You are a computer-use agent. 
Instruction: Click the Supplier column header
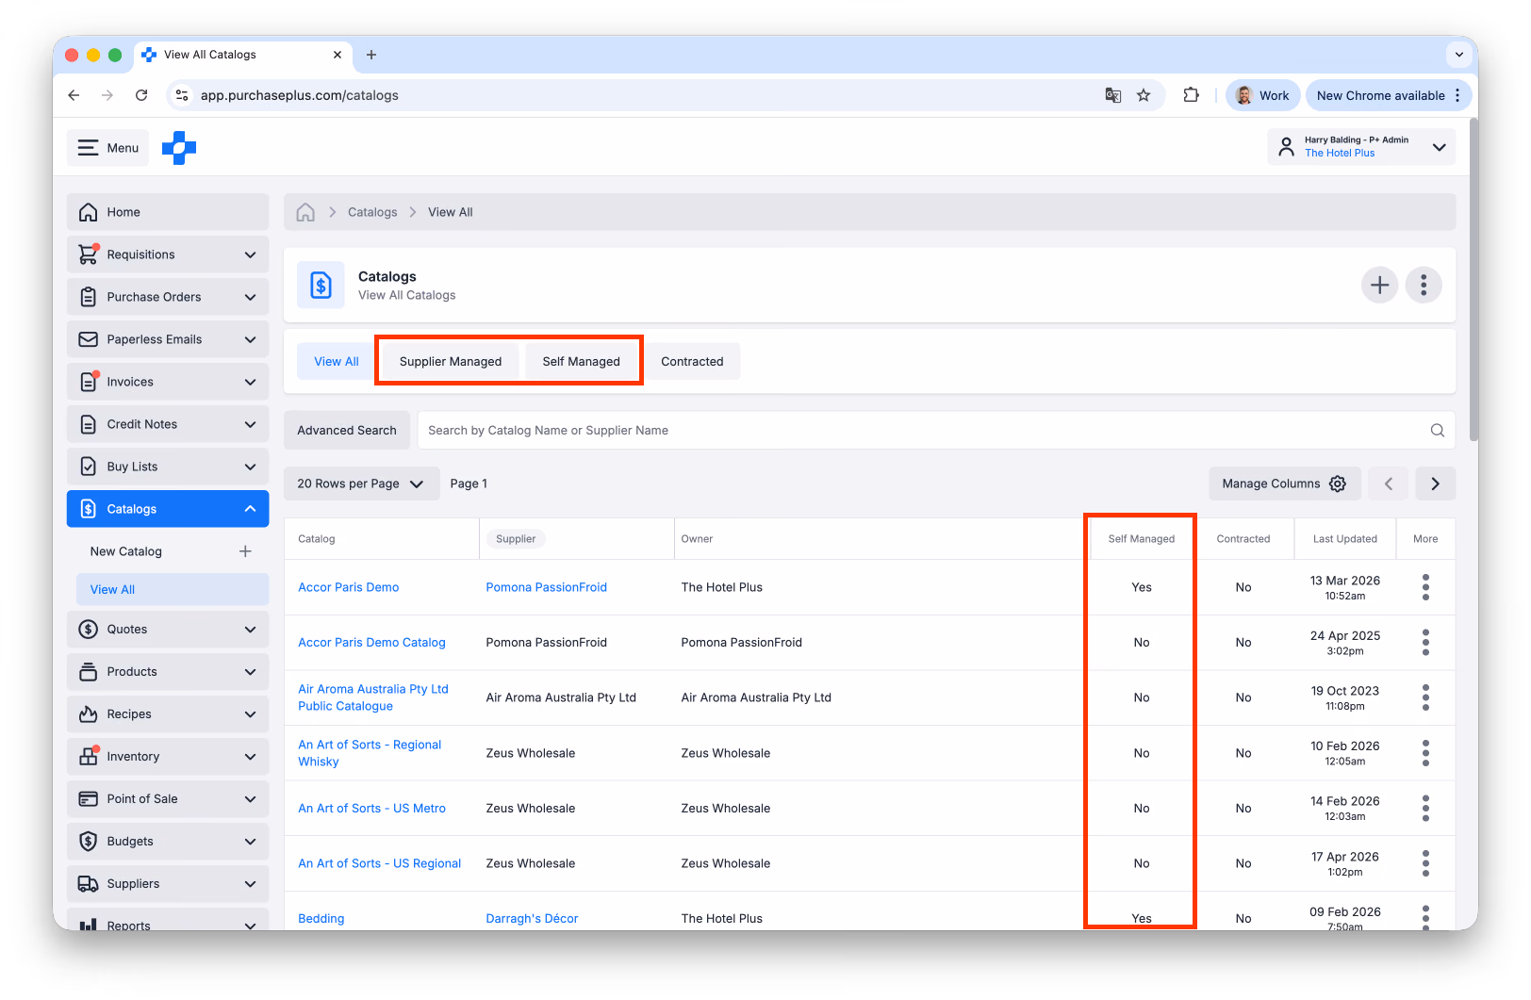click(516, 539)
